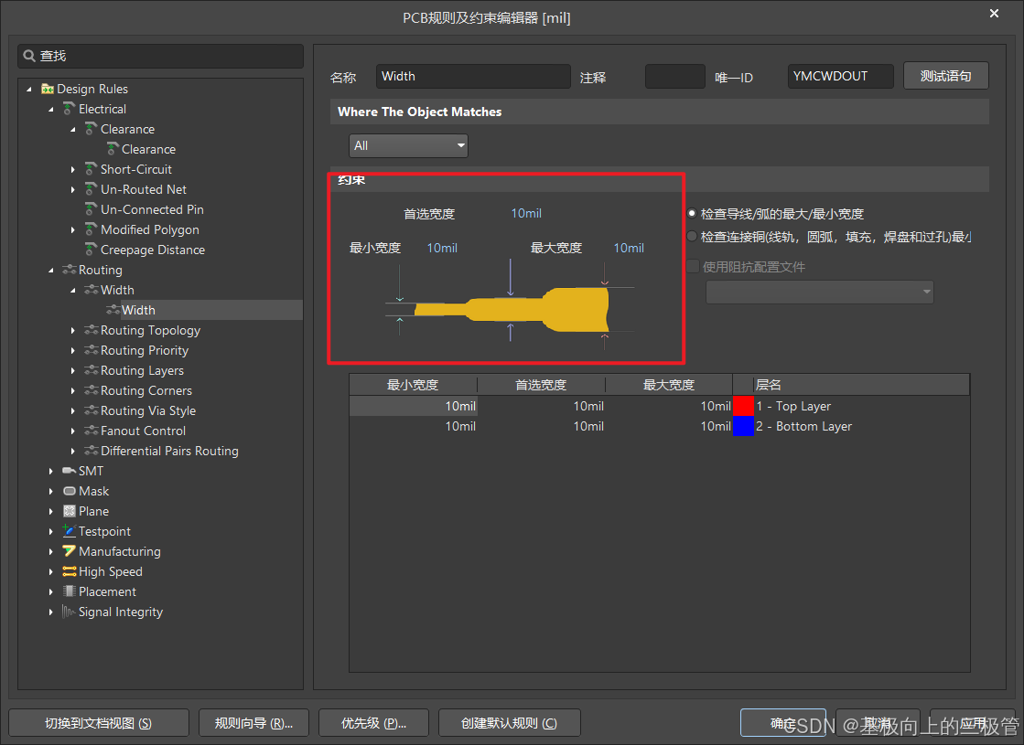The width and height of the screenshot is (1024, 745).
Task: Click the Routing Layers icon
Action: point(92,370)
